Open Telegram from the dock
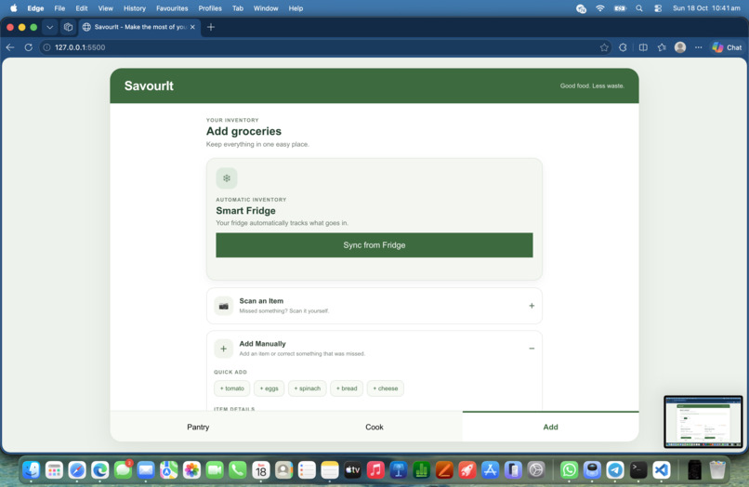Viewport: 749px width, 487px height. point(615,470)
